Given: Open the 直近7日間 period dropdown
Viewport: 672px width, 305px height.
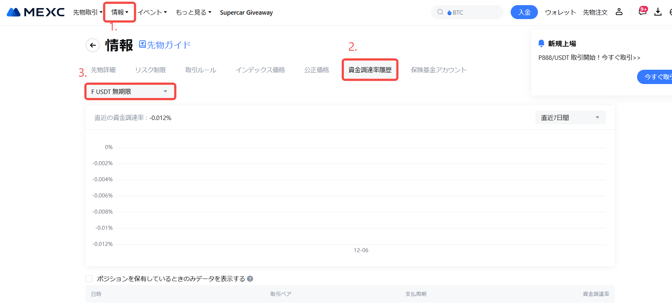Looking at the screenshot, I should (570, 117).
